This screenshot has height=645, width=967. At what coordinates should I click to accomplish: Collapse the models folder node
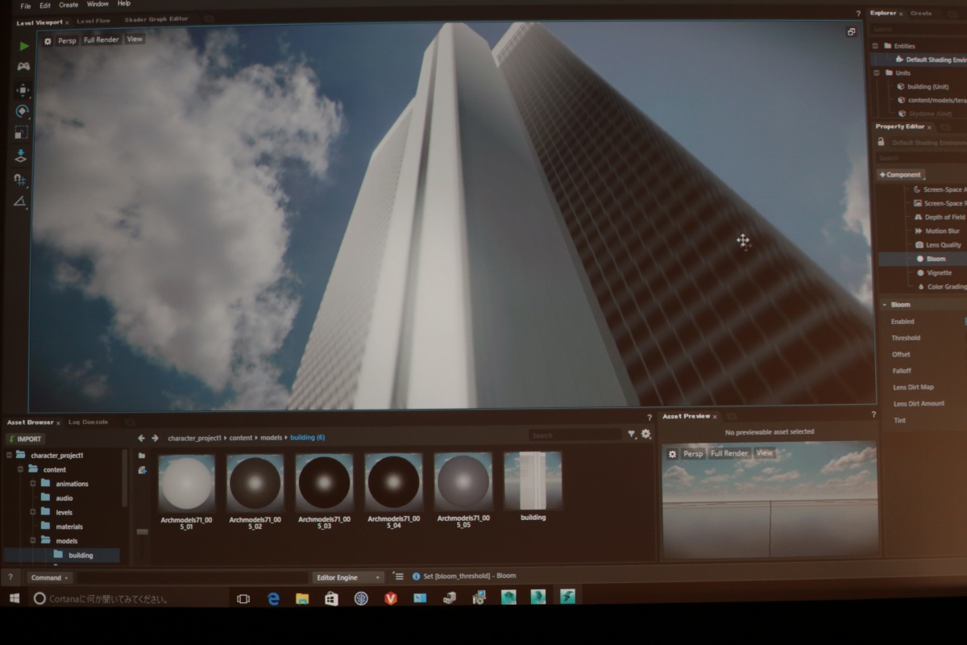[x=33, y=540]
